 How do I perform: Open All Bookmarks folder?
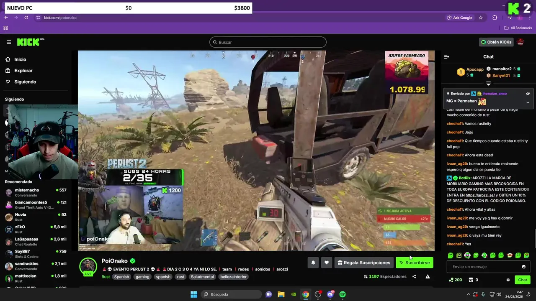[518, 28]
